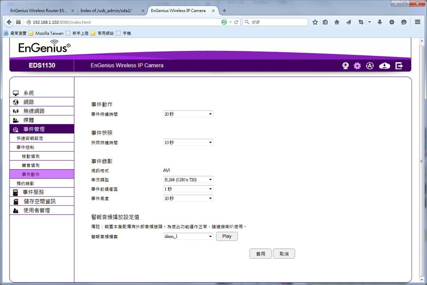Click the circled A icon in header
Screen dimensions: 427x285
click(x=370, y=65)
